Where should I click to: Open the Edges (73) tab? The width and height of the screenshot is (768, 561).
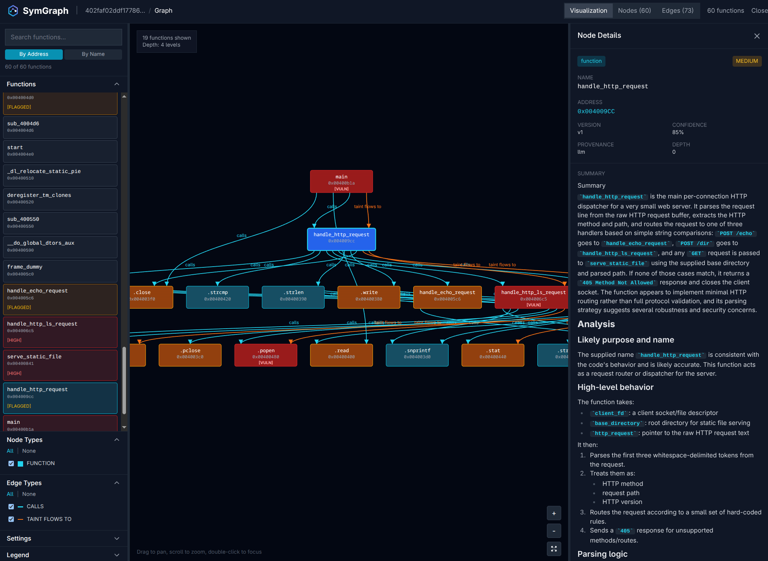pyautogui.click(x=677, y=11)
